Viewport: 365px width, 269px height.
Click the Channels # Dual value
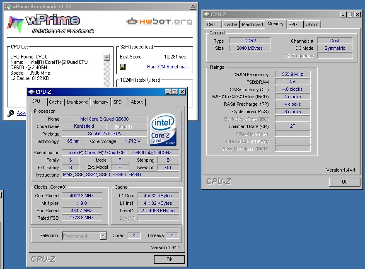point(335,41)
